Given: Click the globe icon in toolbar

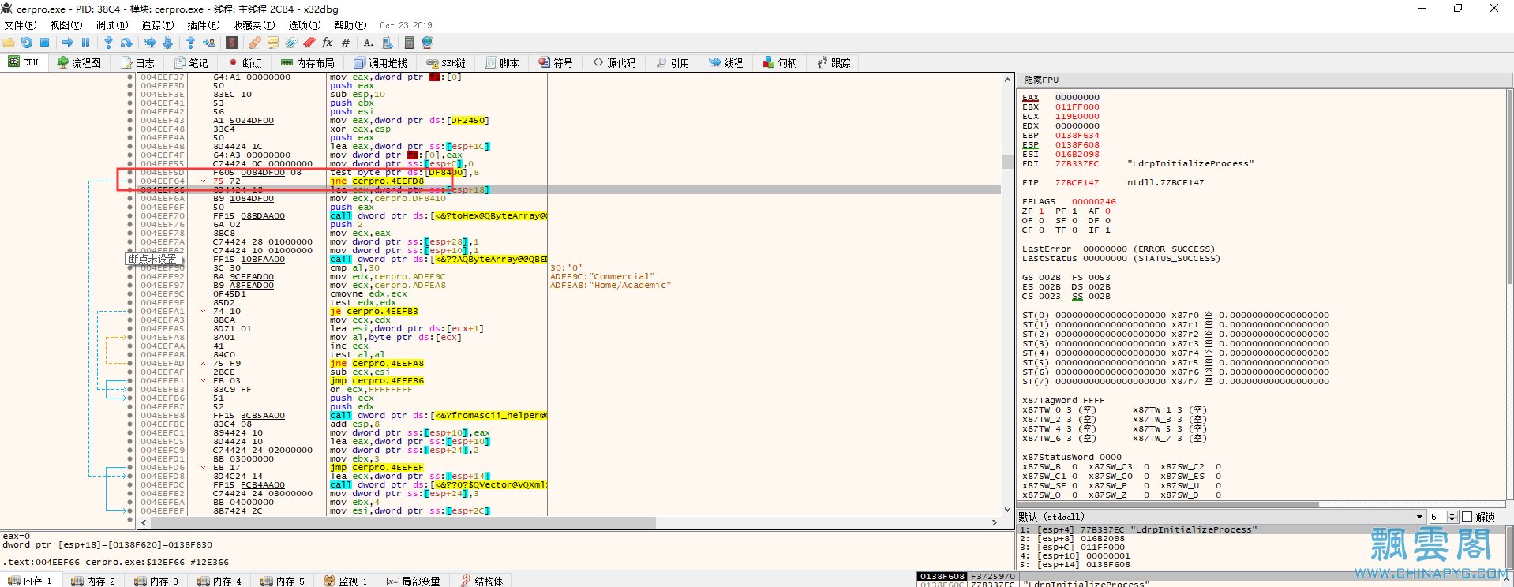Looking at the screenshot, I should pos(428,43).
